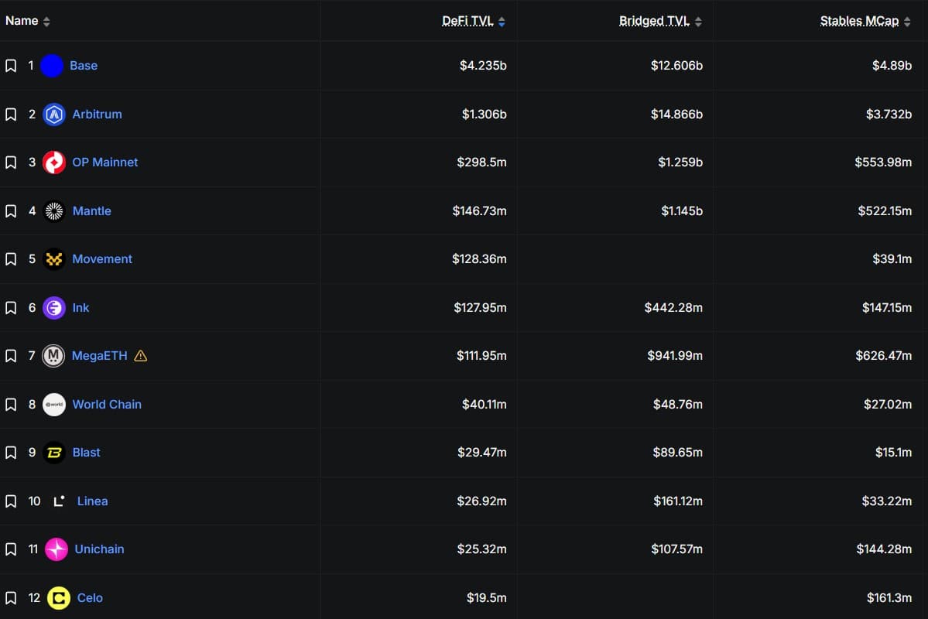This screenshot has height=619, width=928.
Task: Open the Arbitrum chain link
Action: pos(97,115)
